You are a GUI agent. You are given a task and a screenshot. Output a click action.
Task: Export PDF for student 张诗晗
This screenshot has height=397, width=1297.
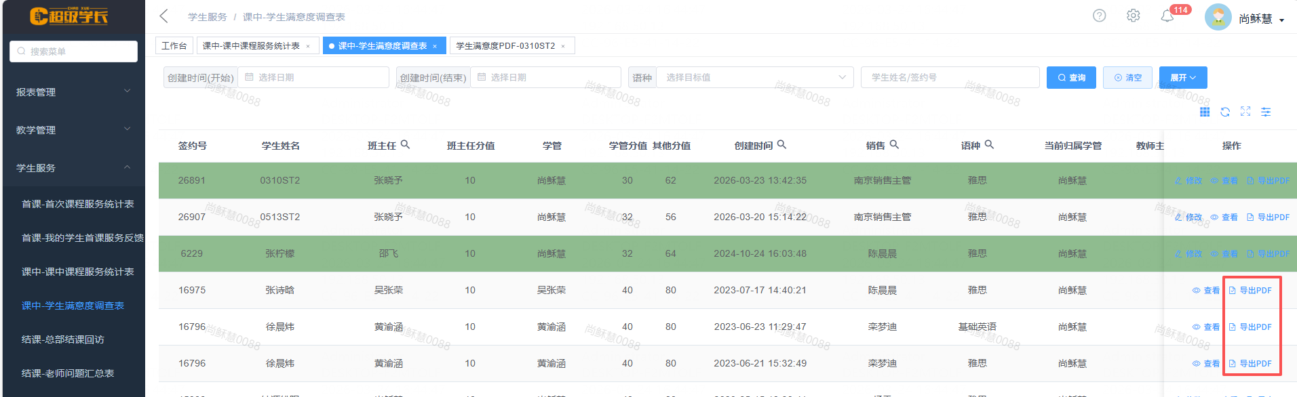coord(1250,290)
